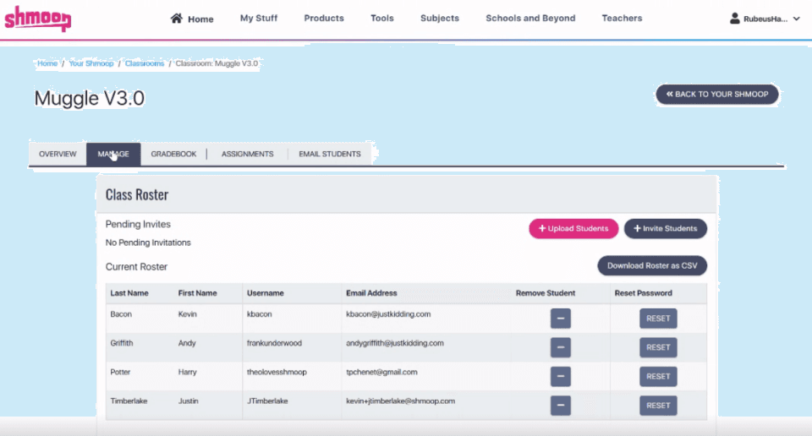Screen dimensions: 812x436
Task: Follow the Classrooms breadcrumb link
Action: pyautogui.click(x=145, y=63)
